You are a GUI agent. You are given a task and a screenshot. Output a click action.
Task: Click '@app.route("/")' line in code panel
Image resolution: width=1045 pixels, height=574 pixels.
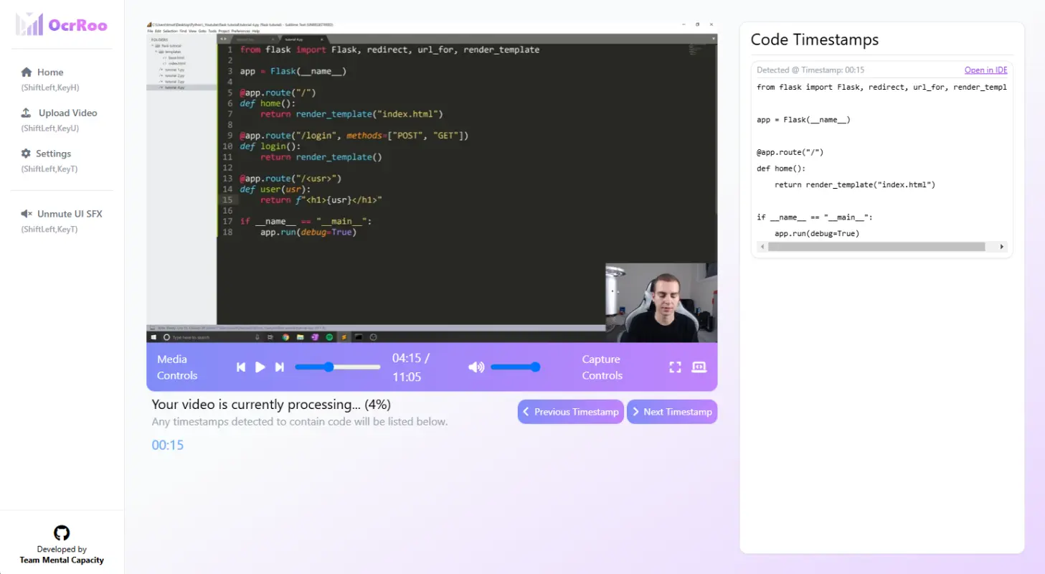pos(790,152)
